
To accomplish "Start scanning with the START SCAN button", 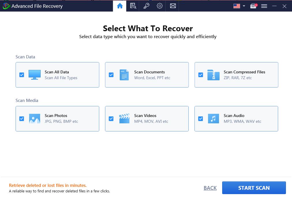I will pyautogui.click(x=254, y=188).
